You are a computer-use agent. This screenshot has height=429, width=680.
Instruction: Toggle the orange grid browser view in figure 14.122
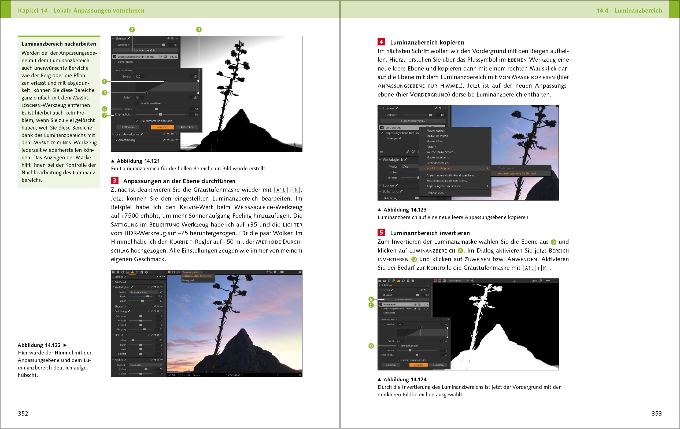(169, 272)
